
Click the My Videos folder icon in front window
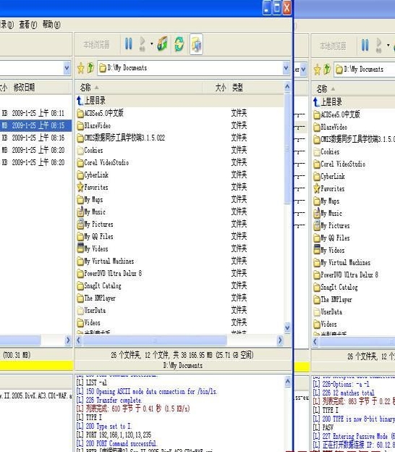pos(80,248)
